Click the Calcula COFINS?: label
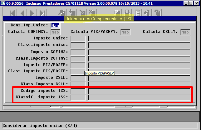This screenshot has width=201, height=130. (28, 32)
